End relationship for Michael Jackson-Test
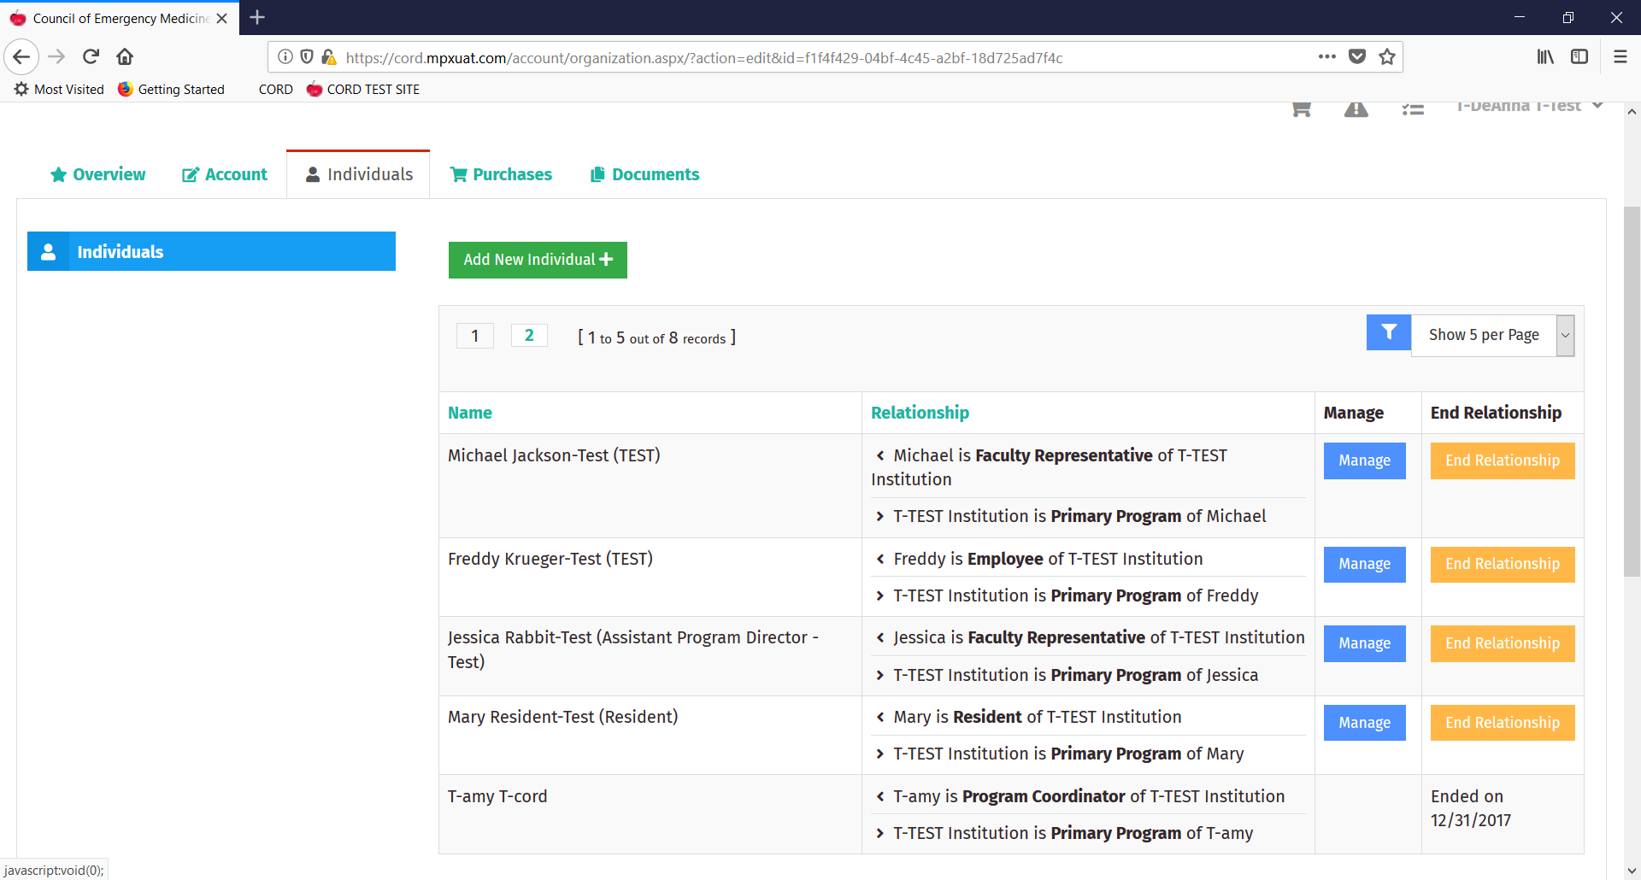 coord(1502,461)
